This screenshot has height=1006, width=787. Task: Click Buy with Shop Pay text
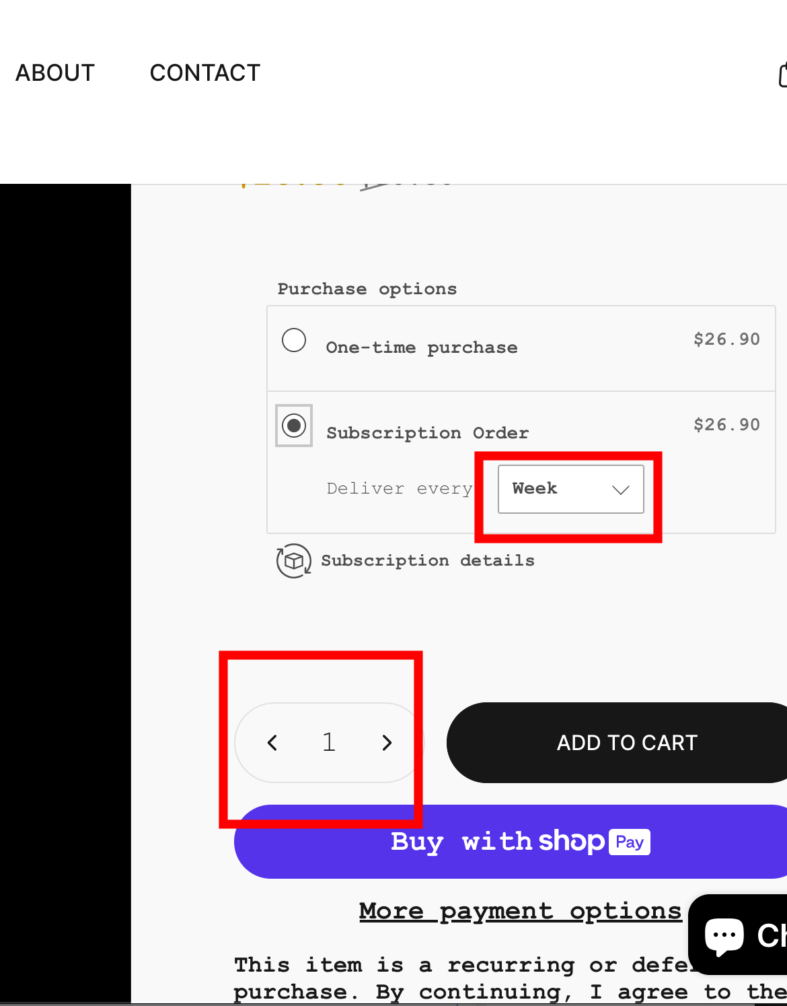[x=498, y=842]
